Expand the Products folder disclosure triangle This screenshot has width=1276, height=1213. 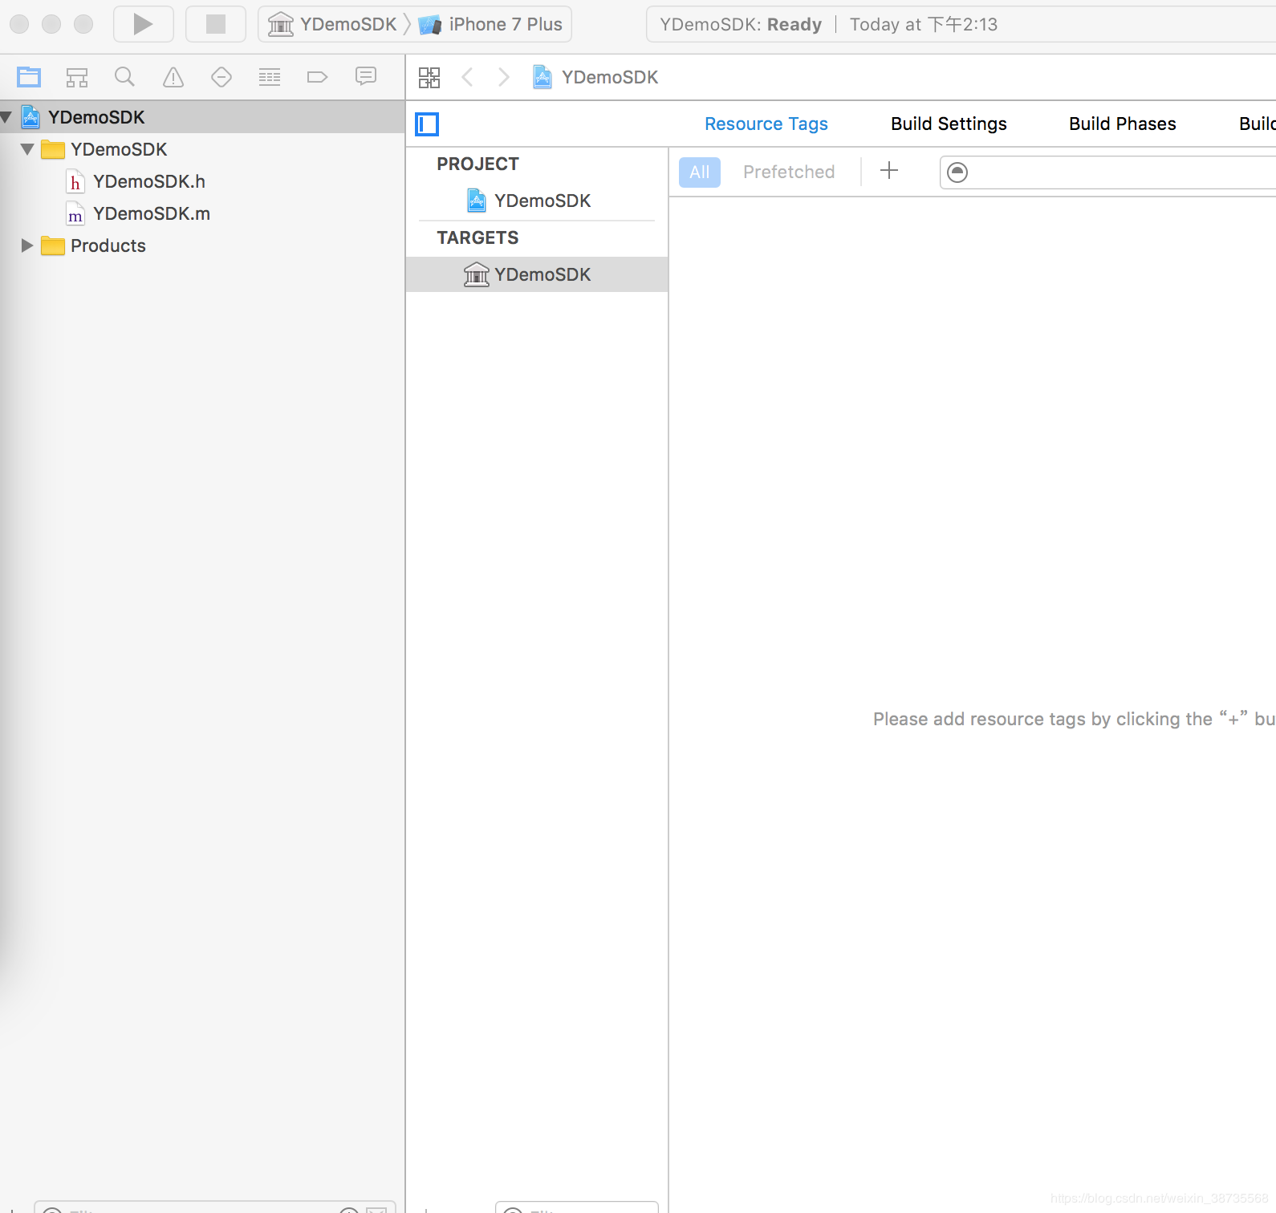27,245
